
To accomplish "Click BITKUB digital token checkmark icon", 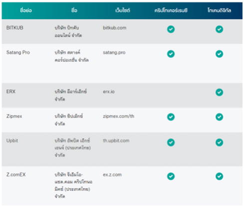I will coord(219,29).
